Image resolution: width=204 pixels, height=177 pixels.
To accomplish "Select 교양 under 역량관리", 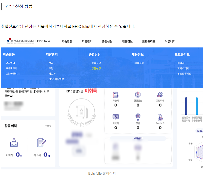I will (x=51, y=68).
